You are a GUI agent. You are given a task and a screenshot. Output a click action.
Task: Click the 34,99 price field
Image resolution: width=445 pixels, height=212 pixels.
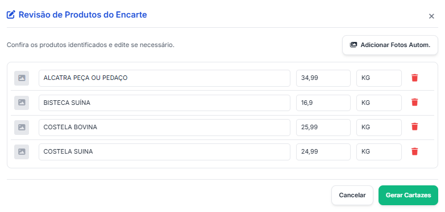coord(323,78)
